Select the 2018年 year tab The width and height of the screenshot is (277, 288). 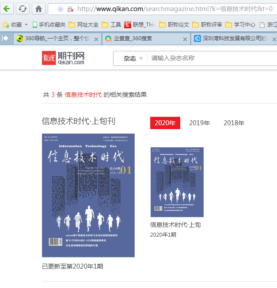tap(234, 123)
